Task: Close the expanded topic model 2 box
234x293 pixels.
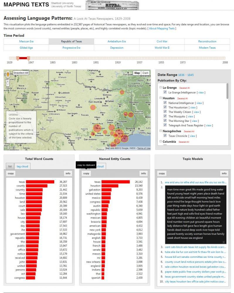Action: (224, 242)
